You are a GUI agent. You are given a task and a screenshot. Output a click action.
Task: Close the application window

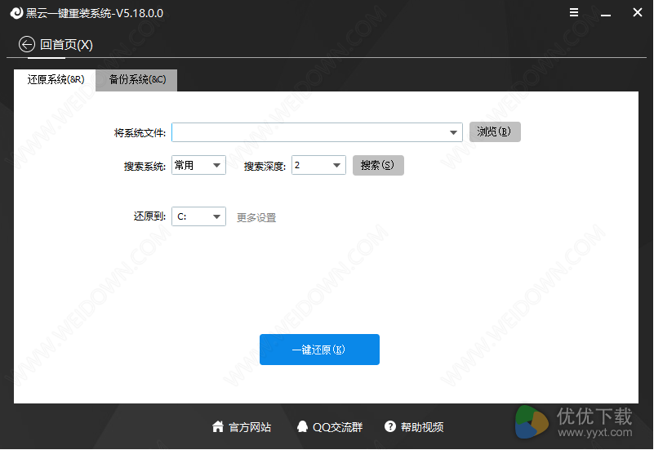[x=638, y=12]
